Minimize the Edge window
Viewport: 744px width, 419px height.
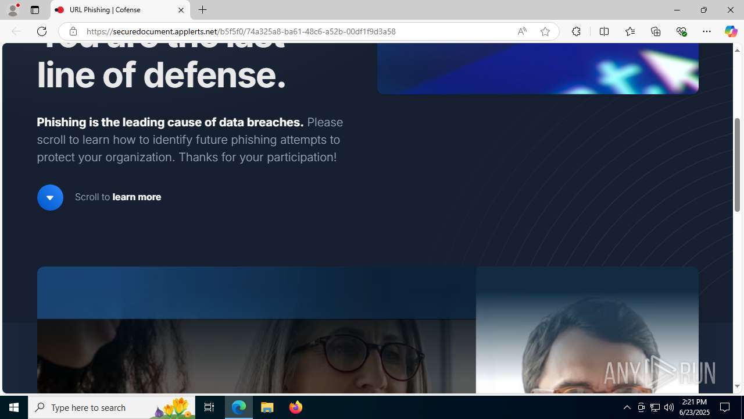tap(677, 10)
